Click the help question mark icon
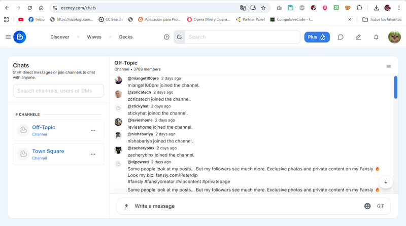The image size is (406, 226). coord(166,37)
